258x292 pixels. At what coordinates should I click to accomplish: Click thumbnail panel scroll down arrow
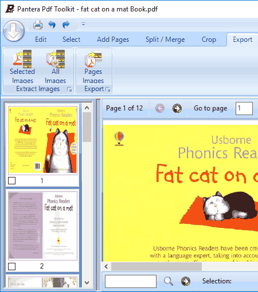[x=87, y=283]
